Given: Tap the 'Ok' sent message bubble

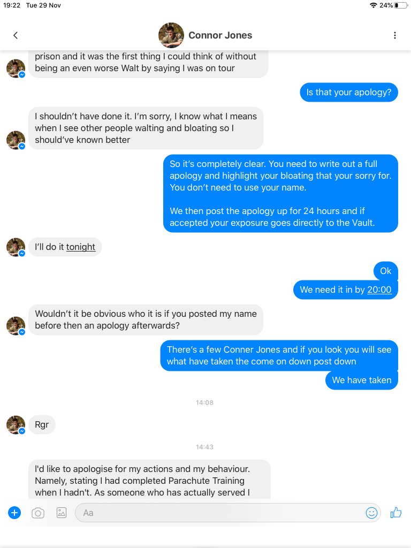Looking at the screenshot, I should tap(385, 271).
